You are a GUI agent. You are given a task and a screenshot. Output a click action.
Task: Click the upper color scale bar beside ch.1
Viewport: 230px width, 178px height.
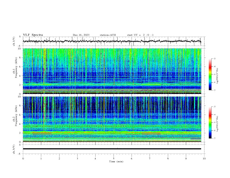coord(210,74)
